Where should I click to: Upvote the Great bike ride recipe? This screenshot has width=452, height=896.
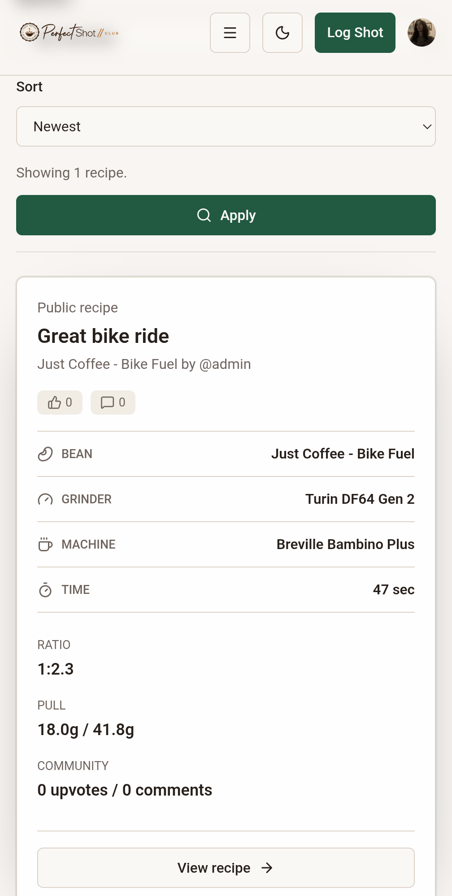pos(60,403)
